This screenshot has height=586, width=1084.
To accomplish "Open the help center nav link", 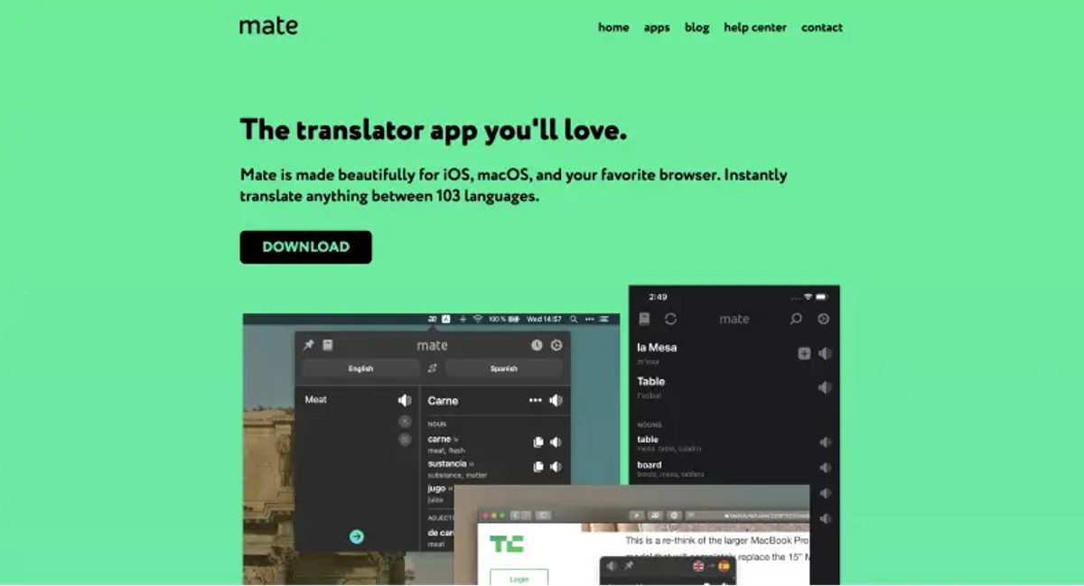I will 755,27.
